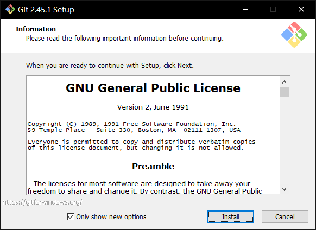Click the disabled maximize button
The width and height of the screenshot is (316, 230).
coord(273,9)
